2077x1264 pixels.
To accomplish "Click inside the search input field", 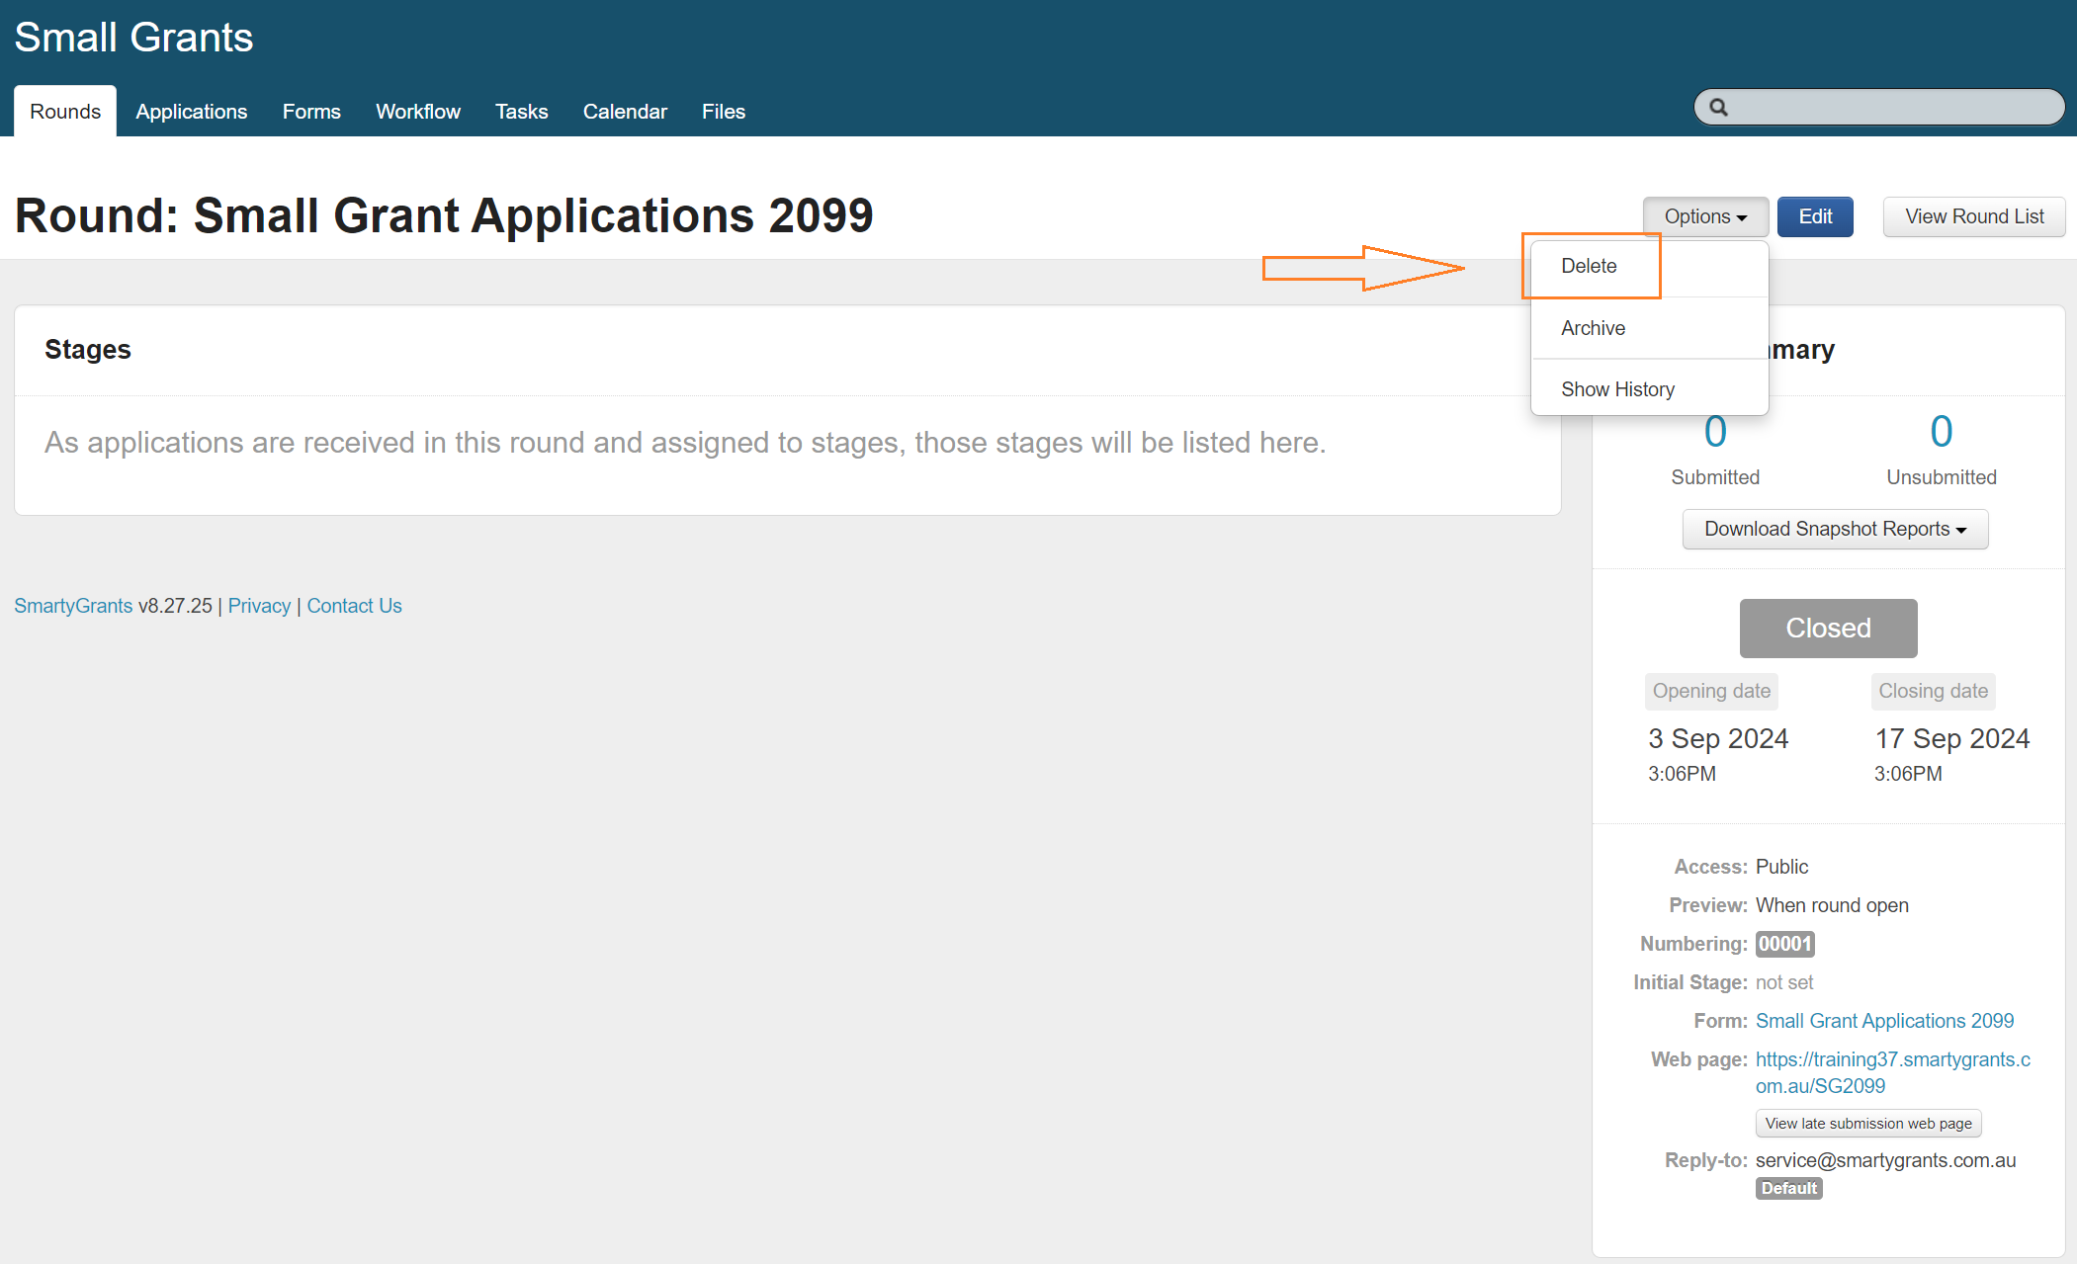I will click(1893, 108).
